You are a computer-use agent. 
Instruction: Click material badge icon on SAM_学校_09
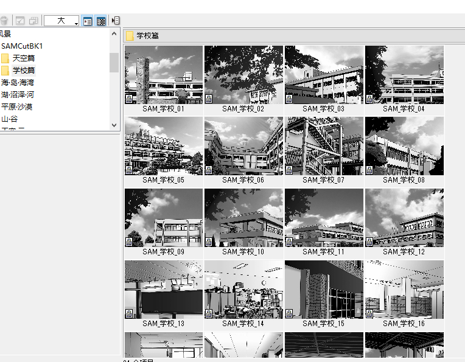tap(129, 242)
